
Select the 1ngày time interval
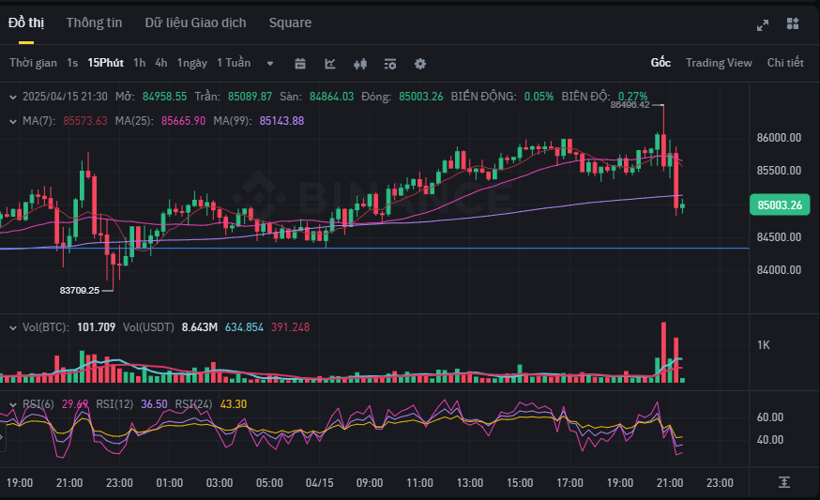click(x=192, y=63)
